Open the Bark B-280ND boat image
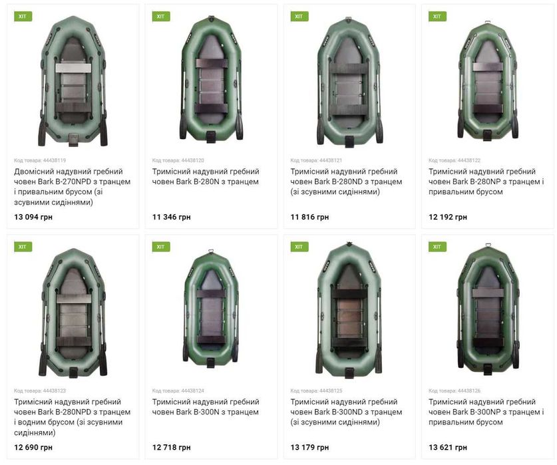 349,82
